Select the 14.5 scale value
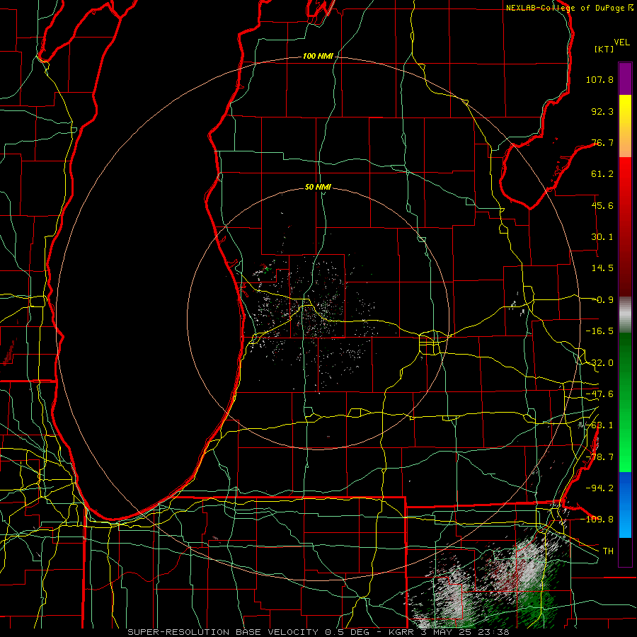This screenshot has height=637, width=637. (x=602, y=268)
